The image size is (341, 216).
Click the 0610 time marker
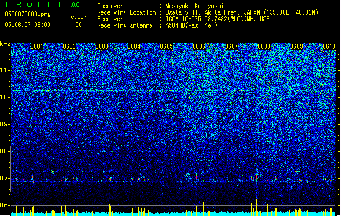(x=329, y=46)
